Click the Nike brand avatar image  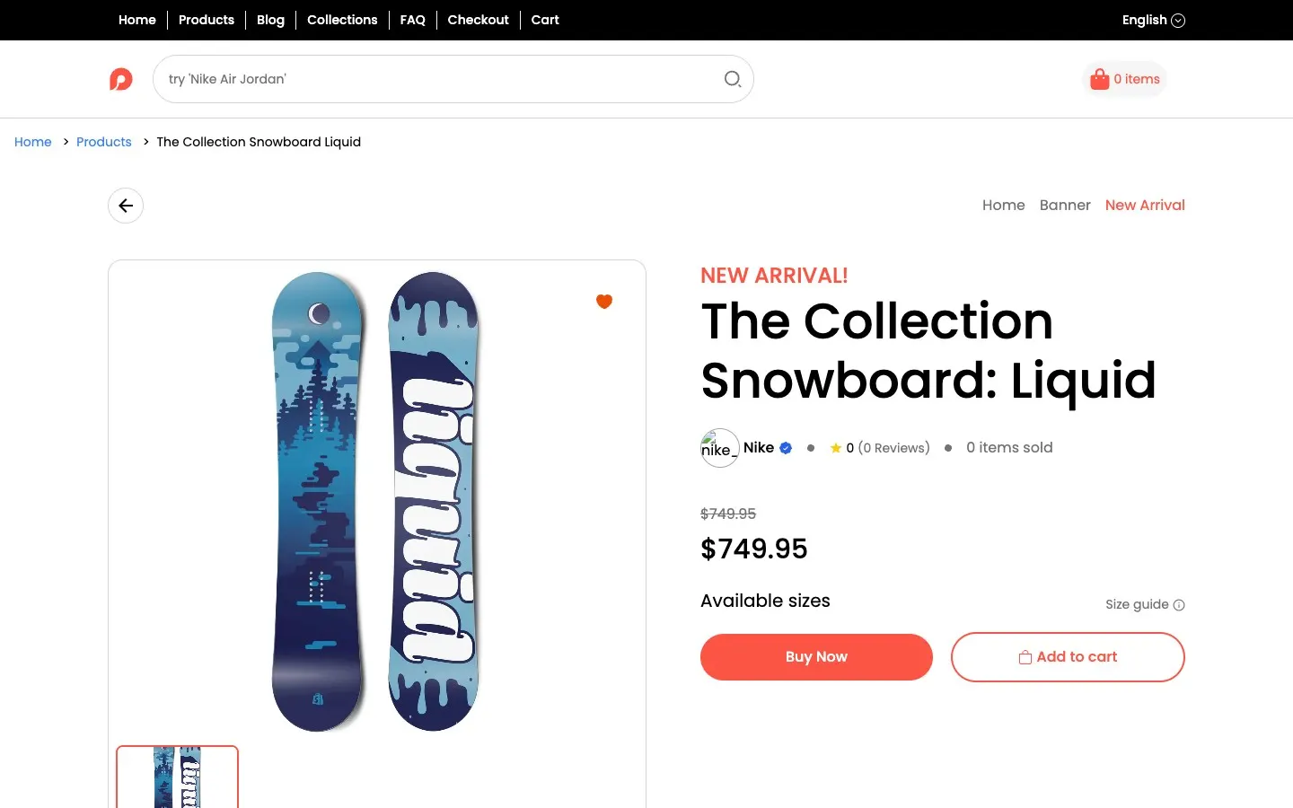719,448
